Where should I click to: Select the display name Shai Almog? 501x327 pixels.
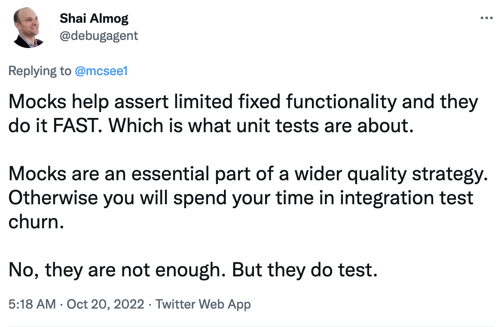[94, 18]
